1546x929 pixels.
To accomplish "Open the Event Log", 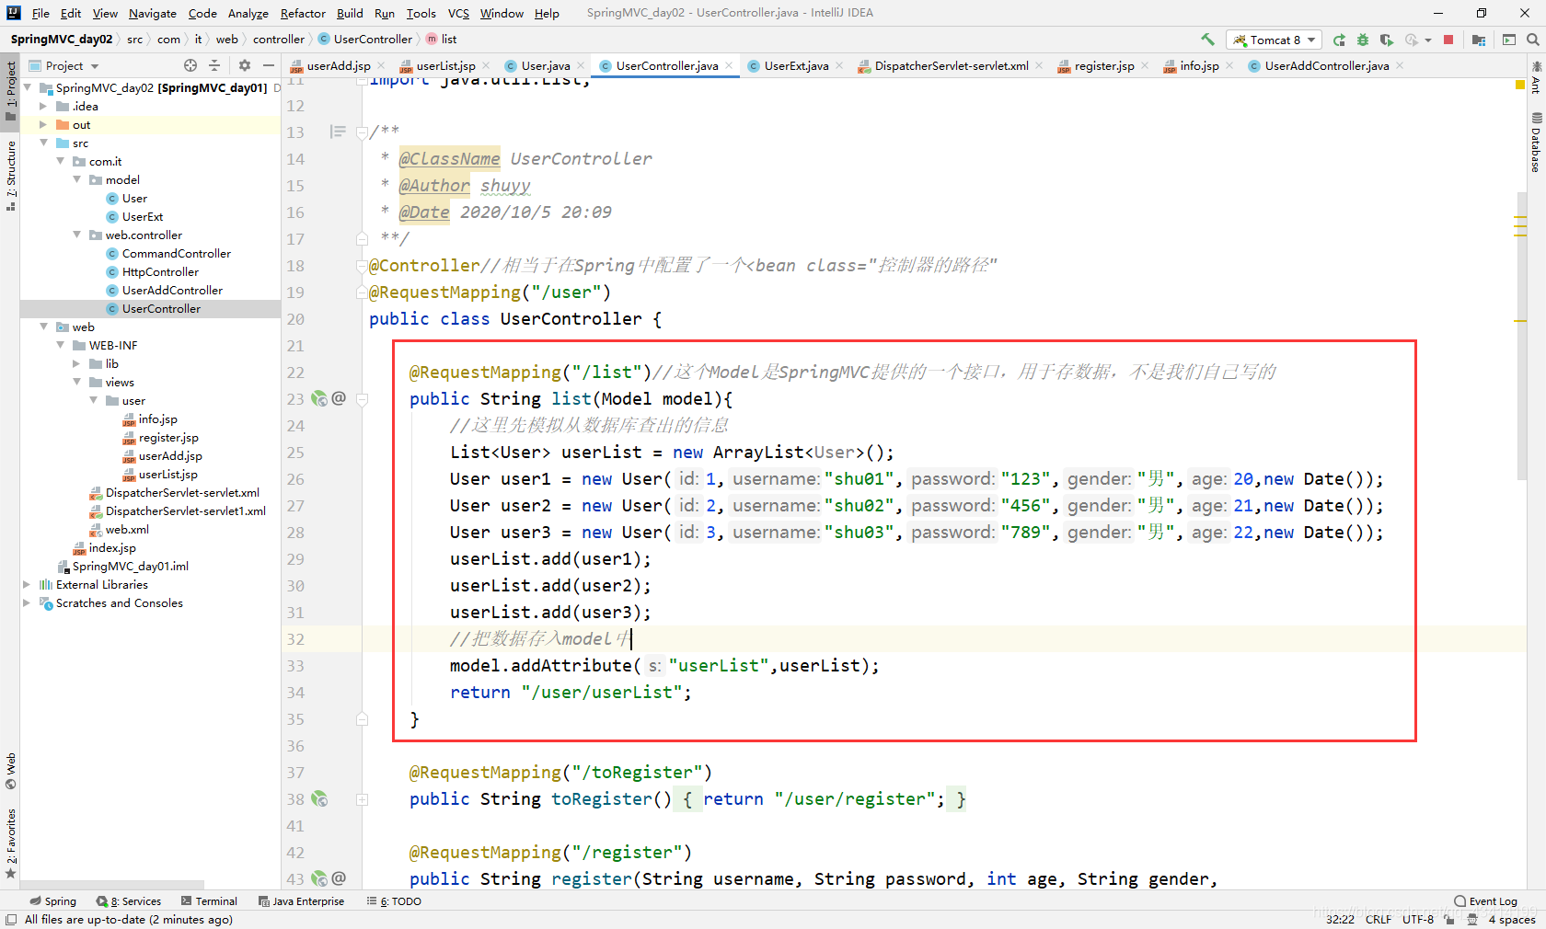I will [1485, 901].
